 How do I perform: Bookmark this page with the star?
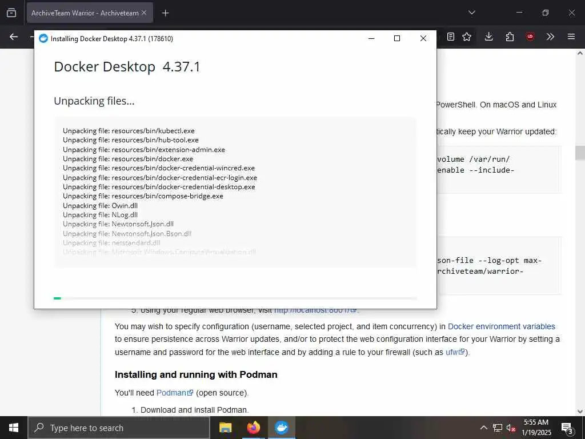[467, 37]
